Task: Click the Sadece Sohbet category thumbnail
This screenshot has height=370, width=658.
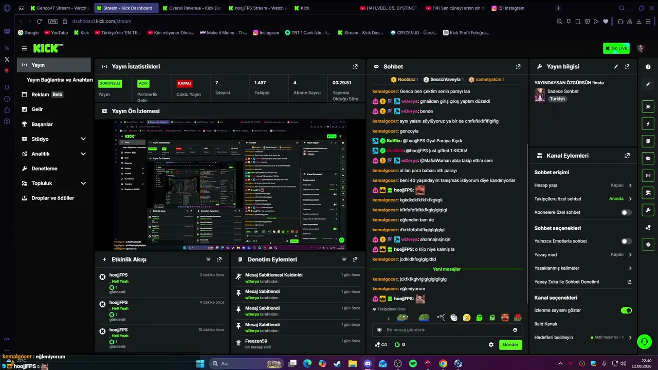Action: [x=539, y=95]
